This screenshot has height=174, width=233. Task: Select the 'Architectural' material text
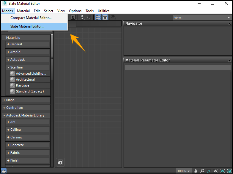point(25,79)
